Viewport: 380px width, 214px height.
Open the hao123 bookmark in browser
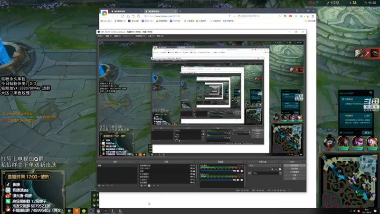point(107,21)
